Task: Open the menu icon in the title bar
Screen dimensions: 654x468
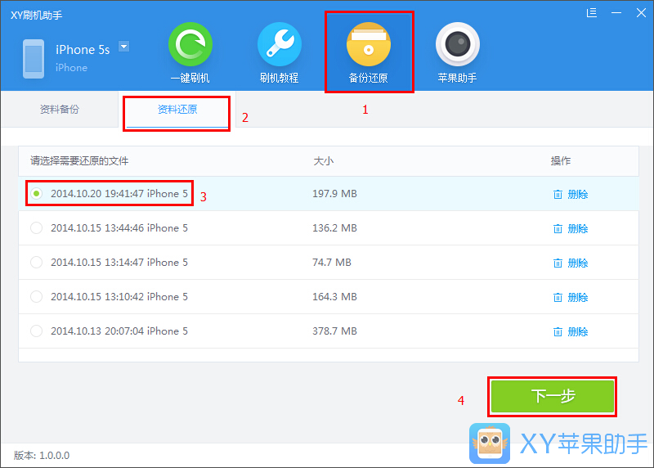Action: pyautogui.click(x=591, y=13)
